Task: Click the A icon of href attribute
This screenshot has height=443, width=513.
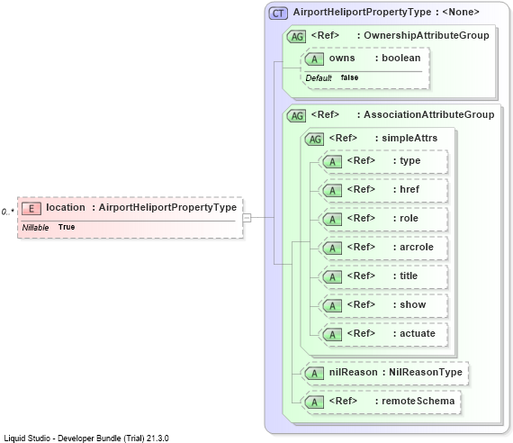Action: 332,191
